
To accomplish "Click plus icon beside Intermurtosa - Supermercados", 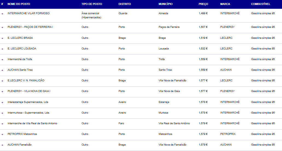I will pyautogui.click(x=2, y=113).
